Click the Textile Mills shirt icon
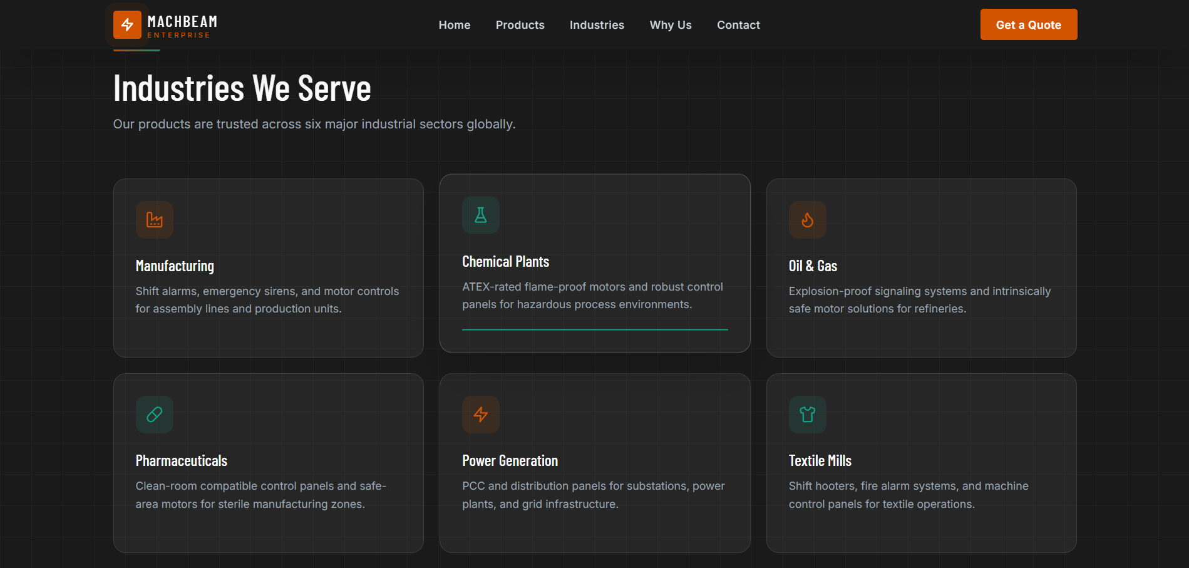Screen dimensions: 1189x568 coord(808,415)
